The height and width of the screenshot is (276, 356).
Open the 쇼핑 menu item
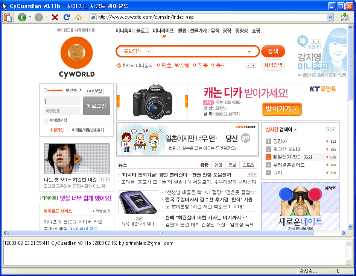256,31
